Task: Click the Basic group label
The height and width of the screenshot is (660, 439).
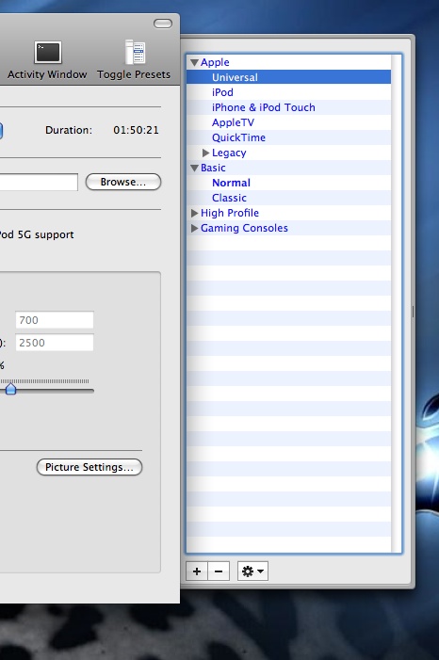Action: coord(213,168)
